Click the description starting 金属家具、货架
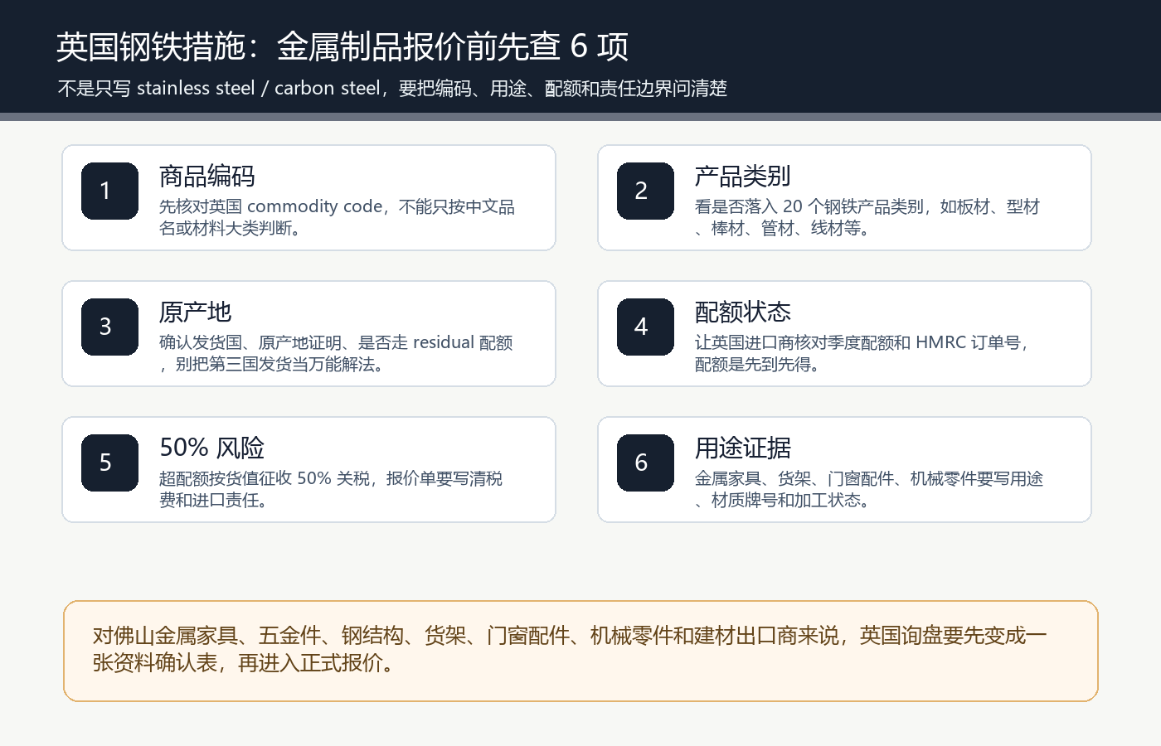1161x746 pixels. [869, 489]
